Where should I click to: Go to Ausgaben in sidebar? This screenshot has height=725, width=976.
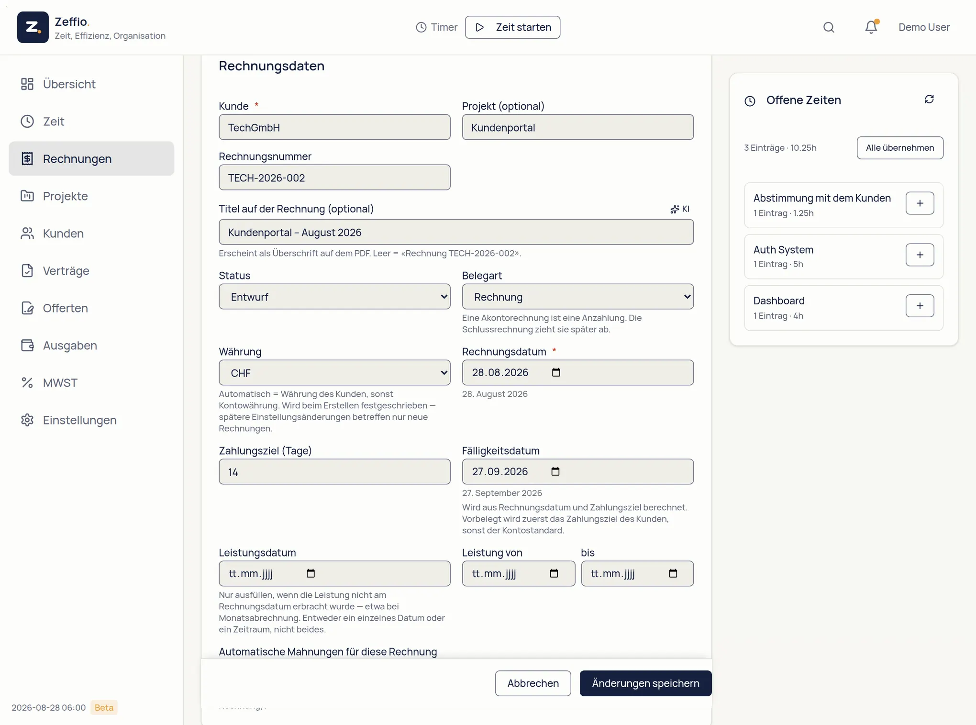[91, 345]
